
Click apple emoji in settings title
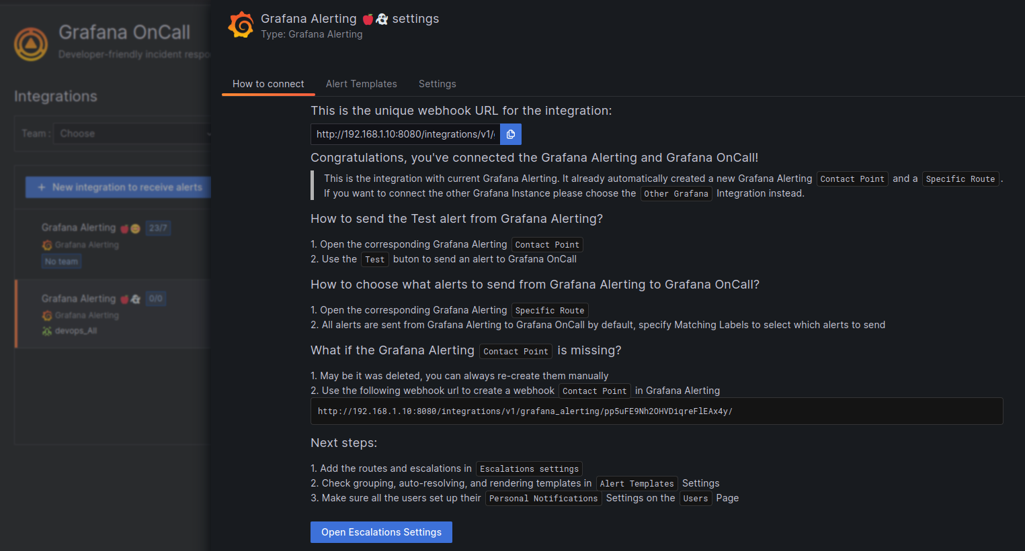click(368, 19)
